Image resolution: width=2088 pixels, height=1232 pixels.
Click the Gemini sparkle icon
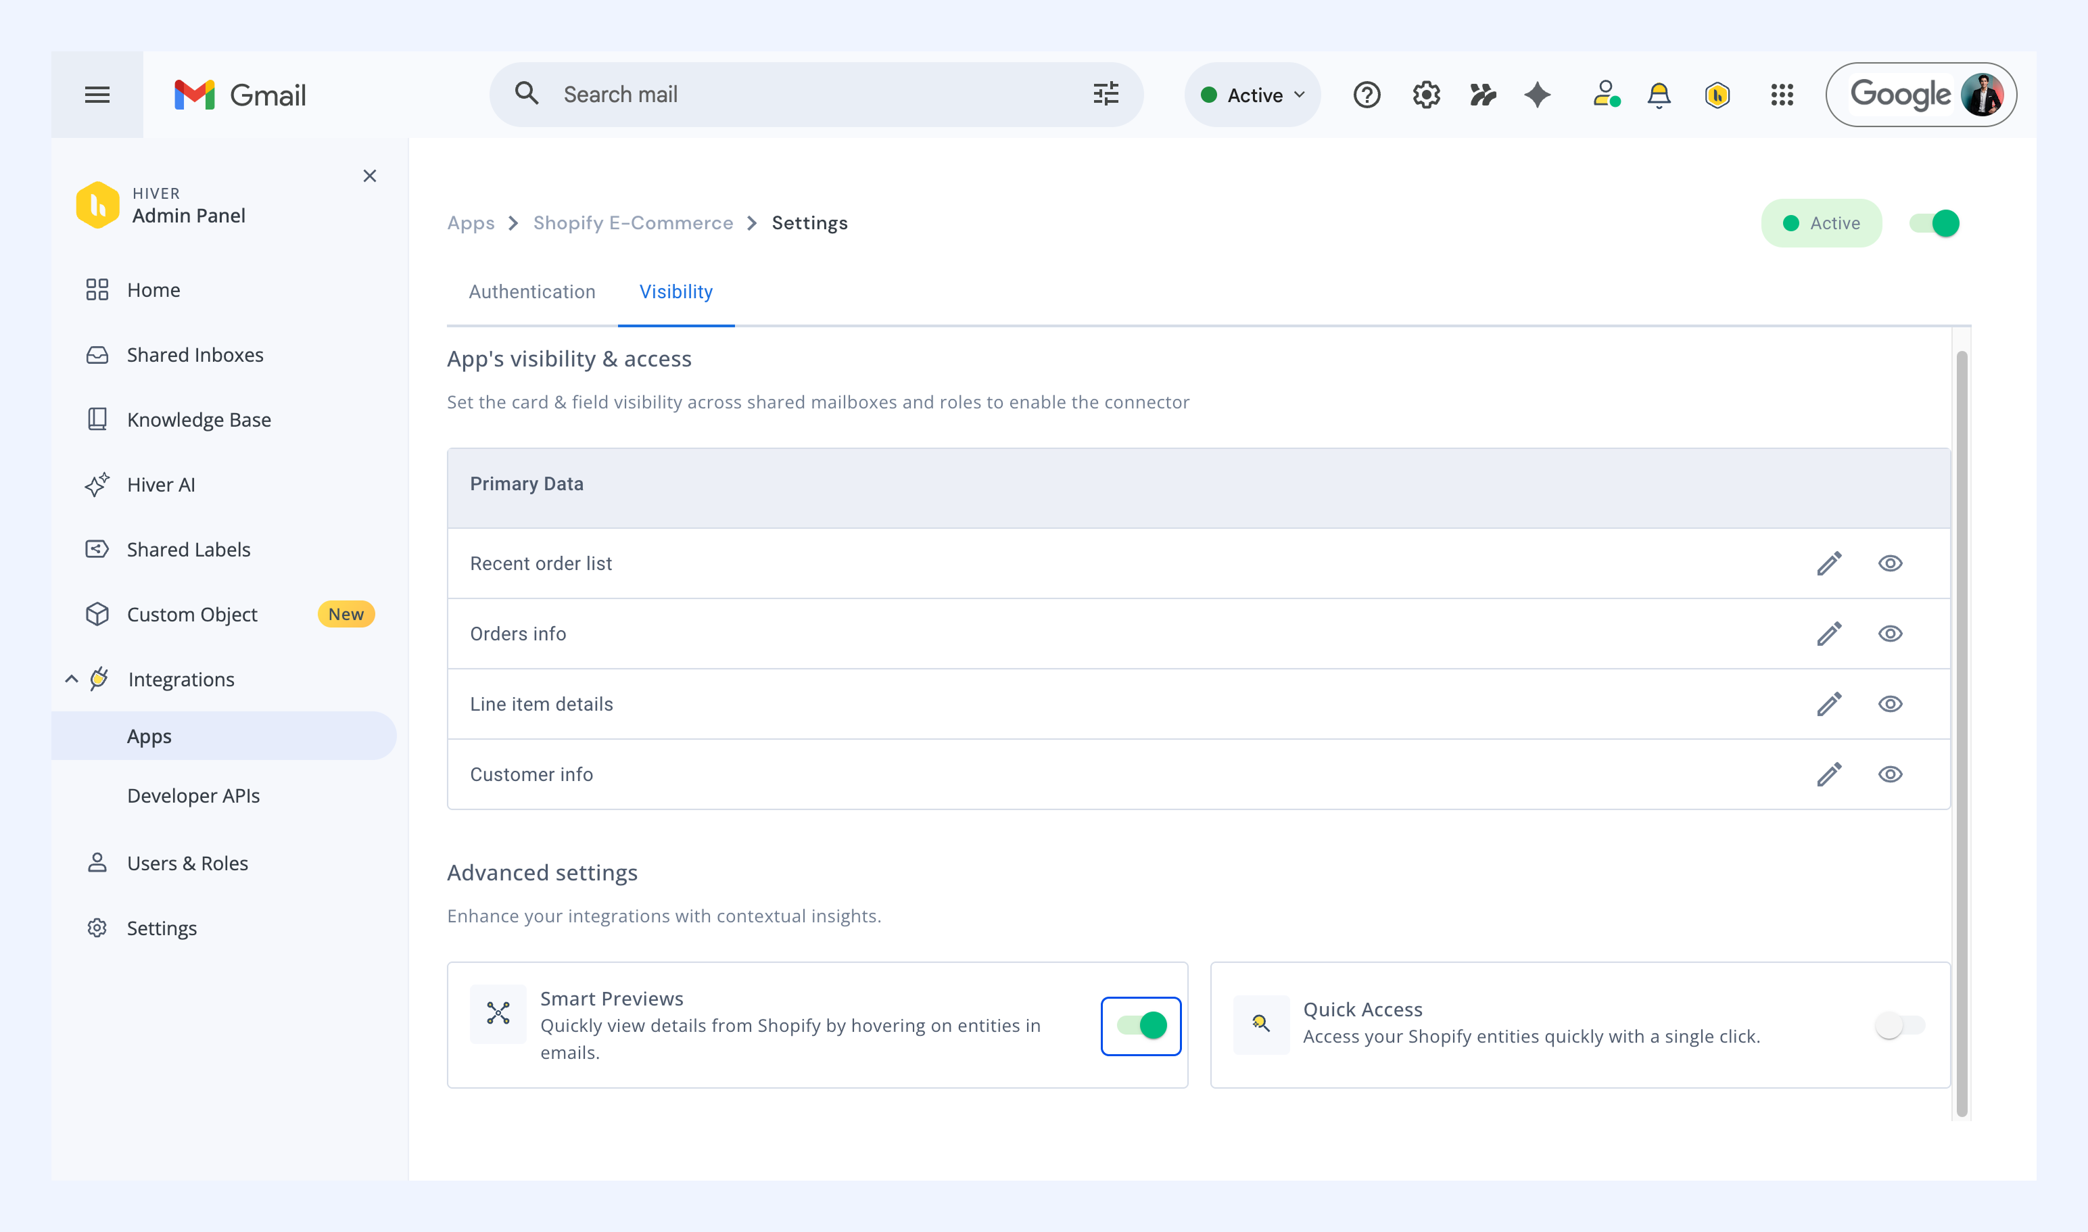pos(1538,95)
